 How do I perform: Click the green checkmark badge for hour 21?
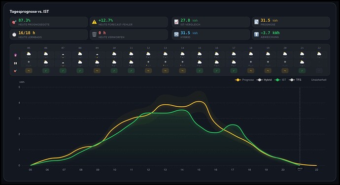(x=302, y=71)
